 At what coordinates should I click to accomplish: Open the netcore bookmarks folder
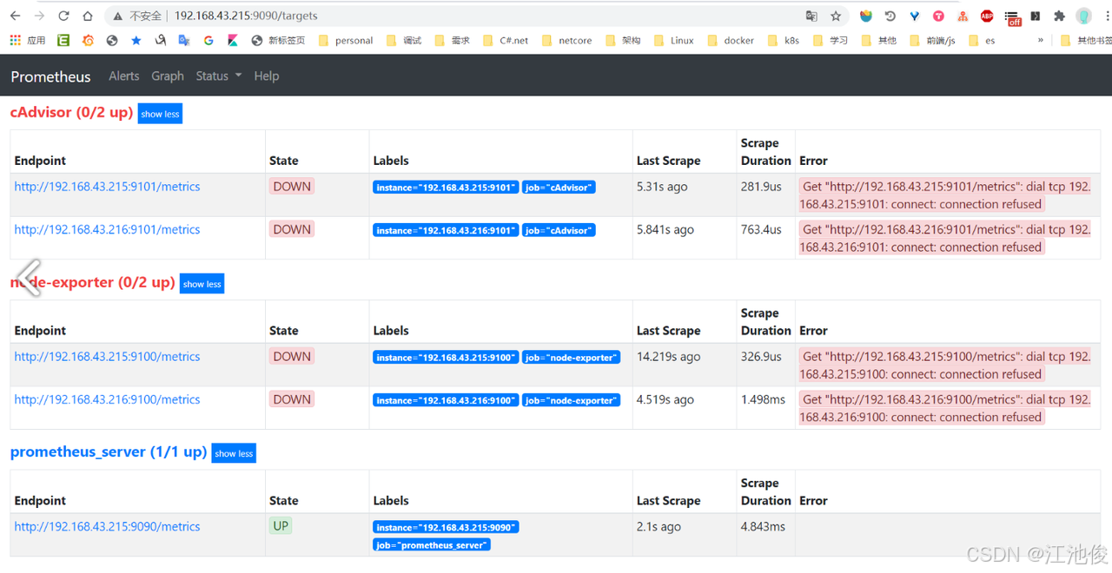tap(566, 40)
